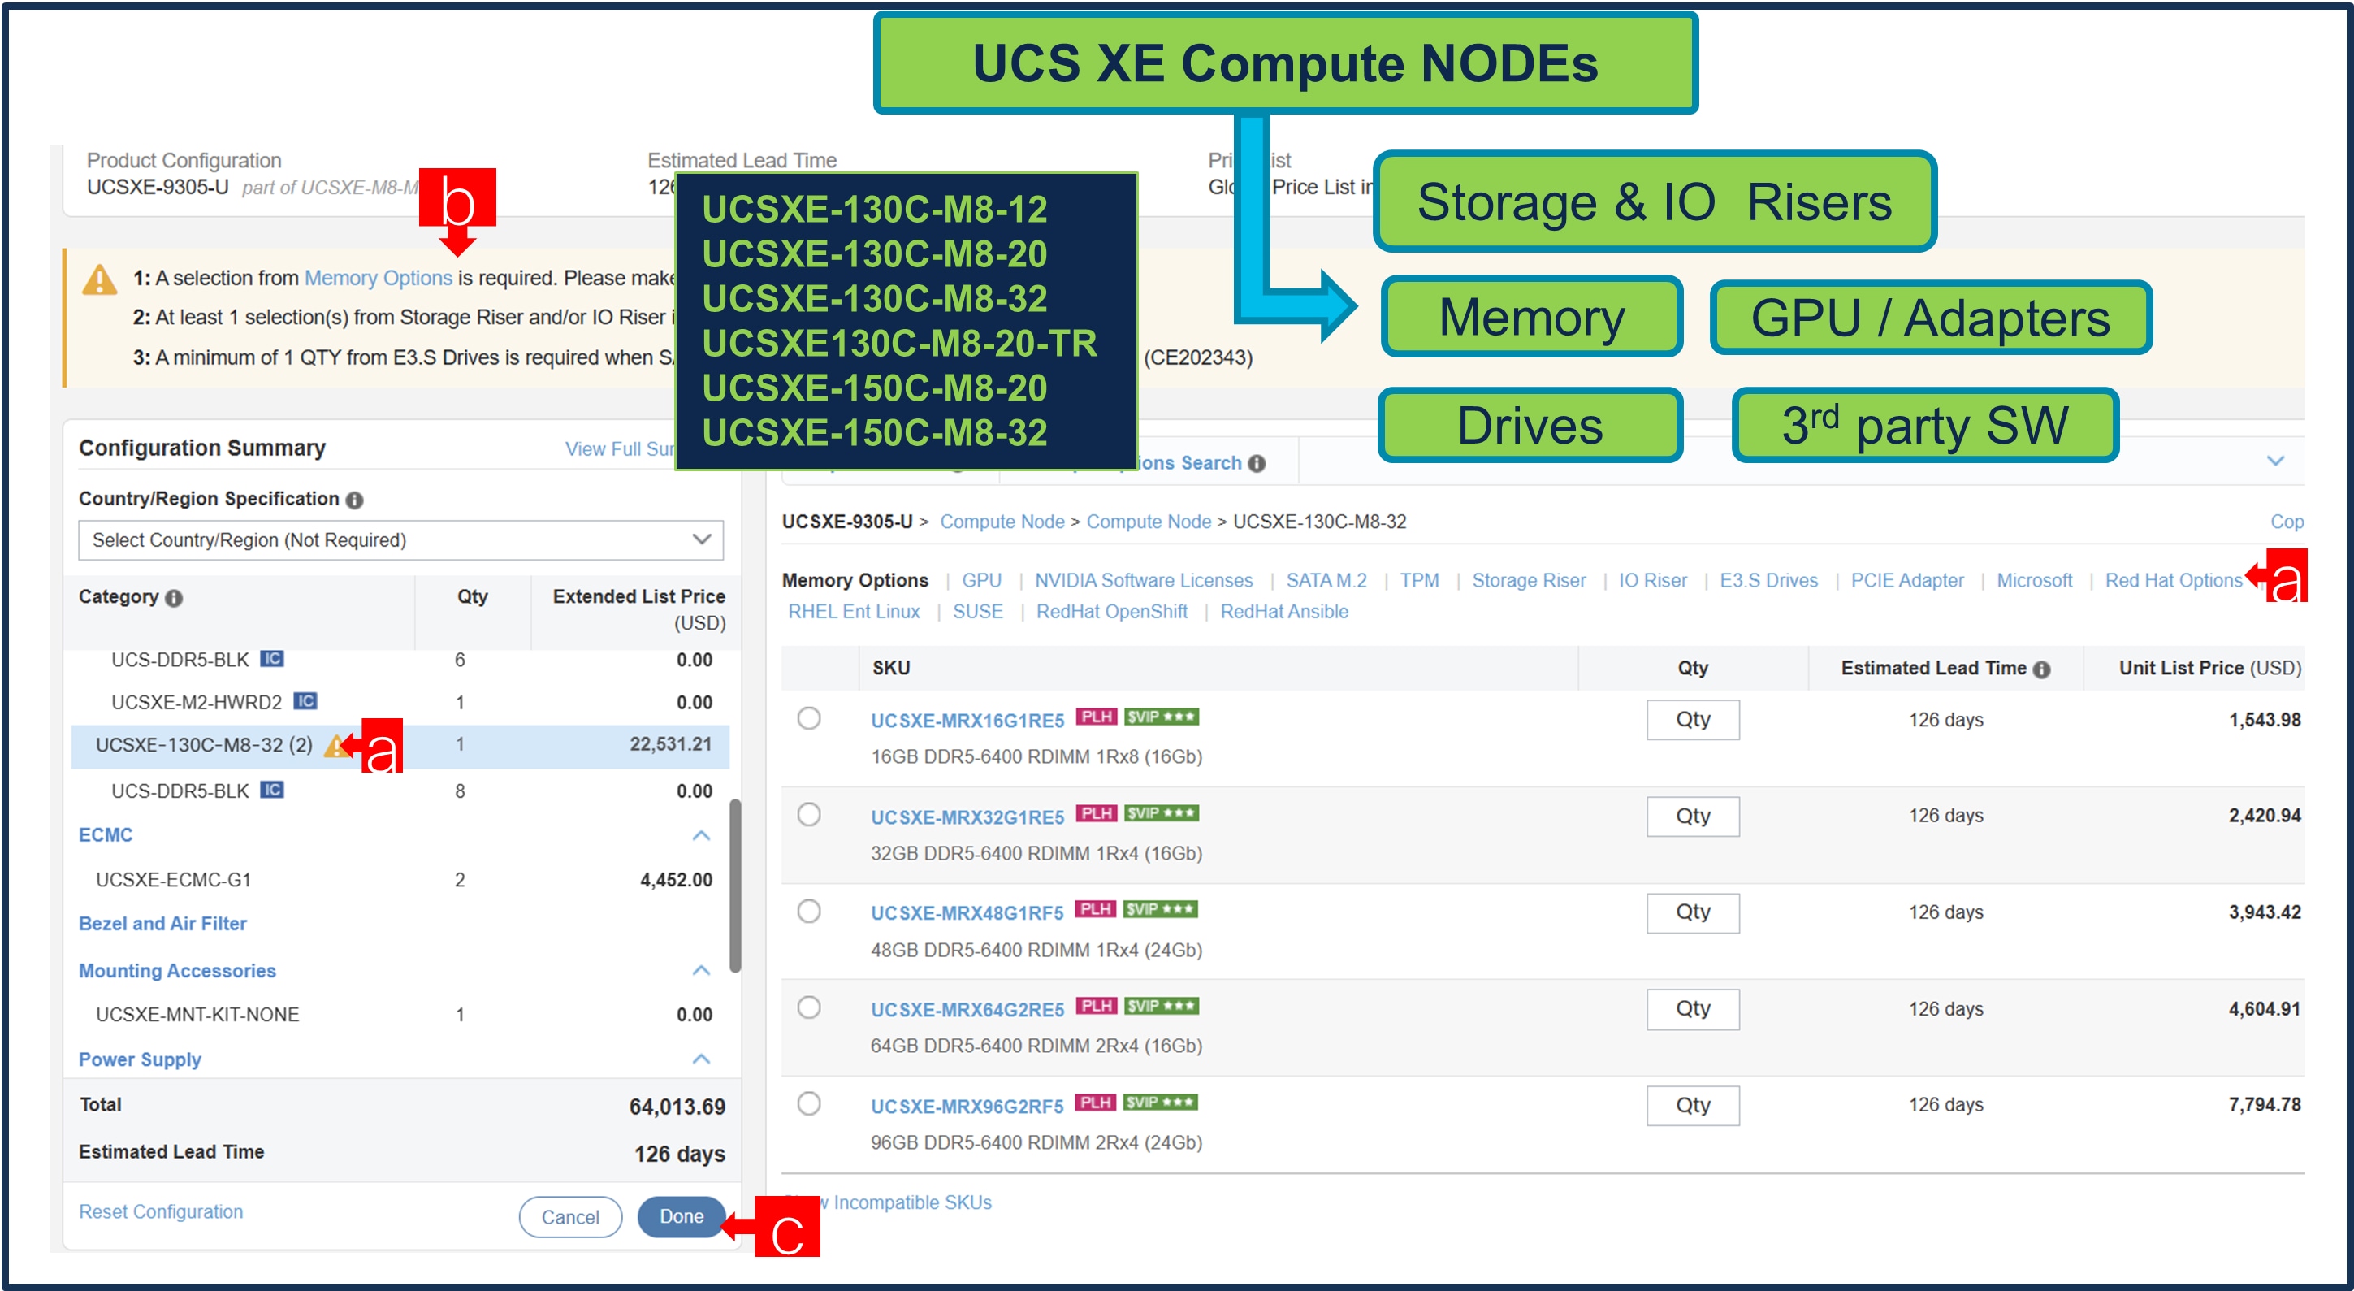Click the IC badge on first UCS-DDR5-BLK row
Viewport: 2354px width, 1291px height.
coord(271,658)
